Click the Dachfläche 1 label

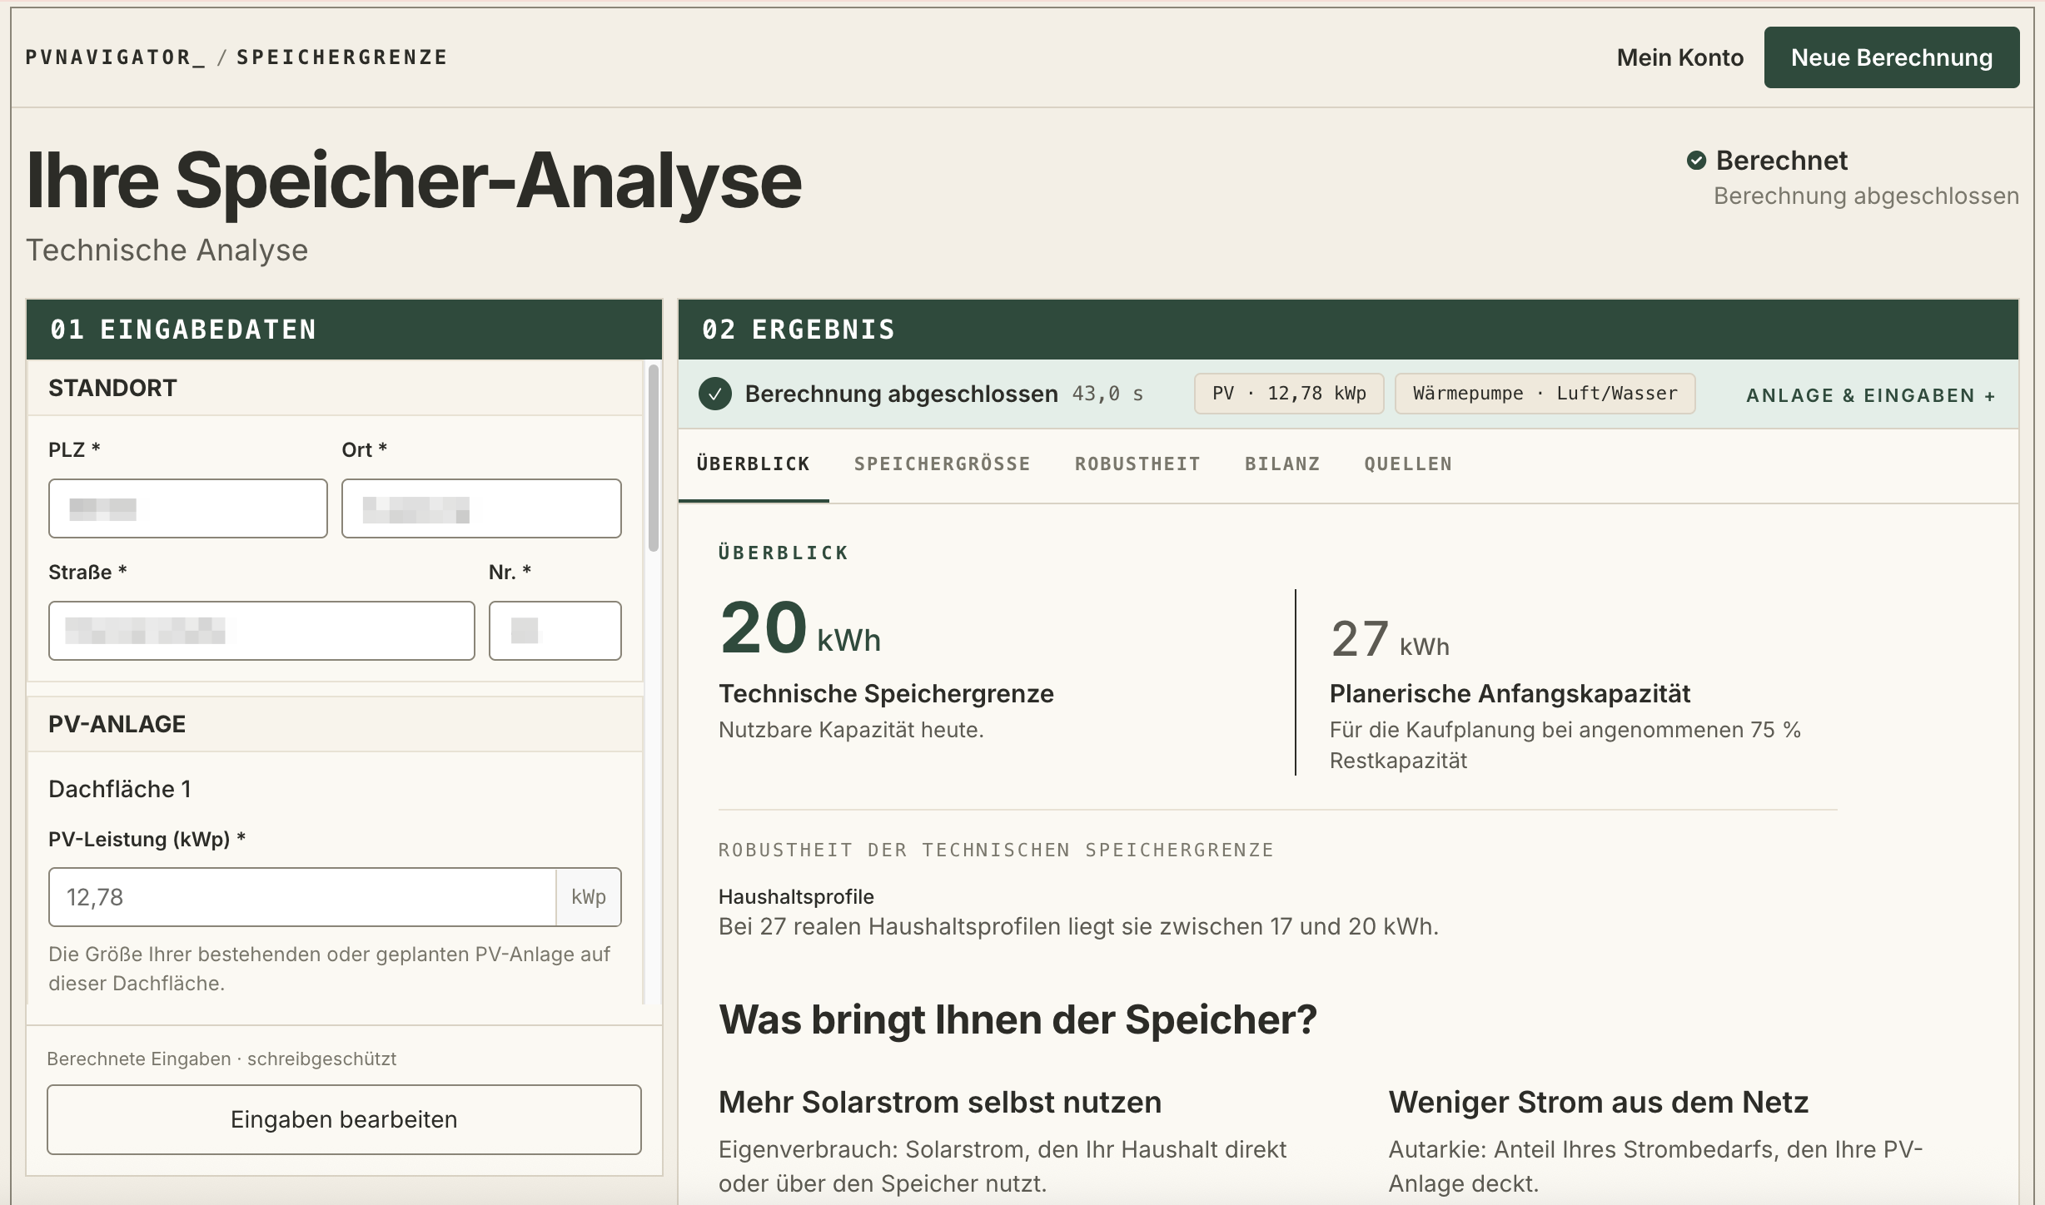click(x=120, y=789)
